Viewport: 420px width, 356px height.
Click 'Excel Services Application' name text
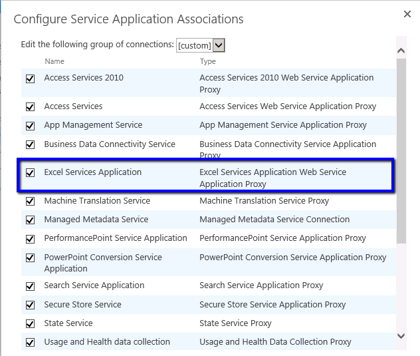(x=92, y=172)
